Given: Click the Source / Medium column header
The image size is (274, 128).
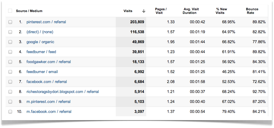Looking at the screenshot, I should tap(29, 11).
